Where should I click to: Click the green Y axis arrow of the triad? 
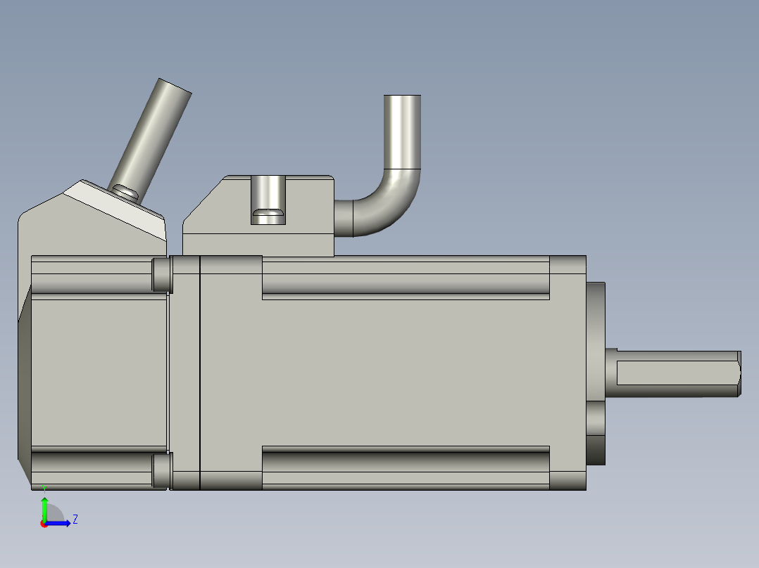pyautogui.click(x=44, y=509)
